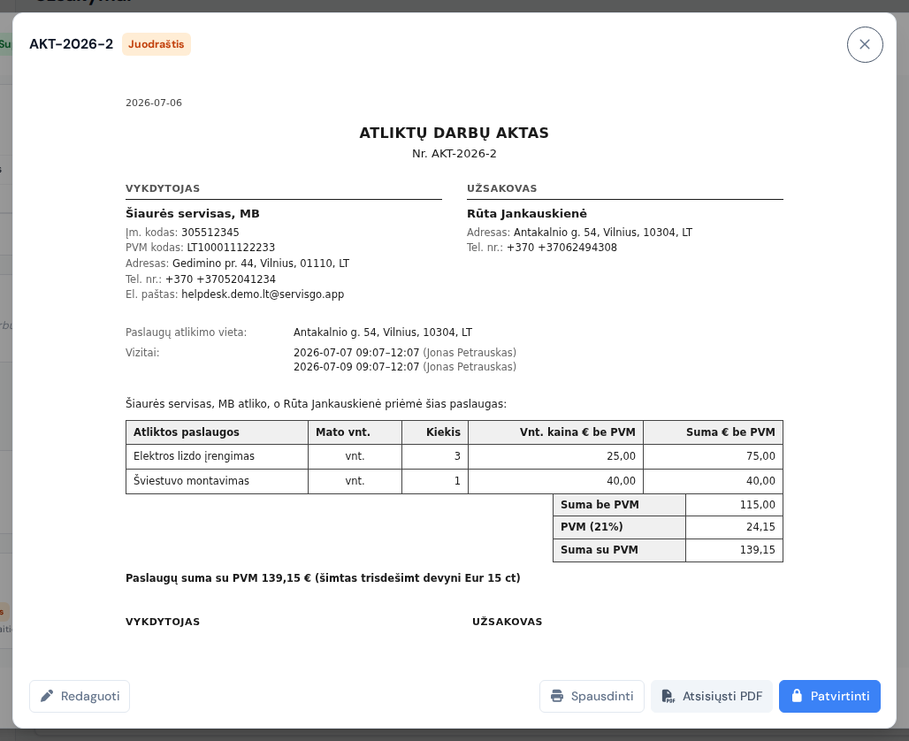Click the lock icon on Patvirtinti

tap(797, 696)
